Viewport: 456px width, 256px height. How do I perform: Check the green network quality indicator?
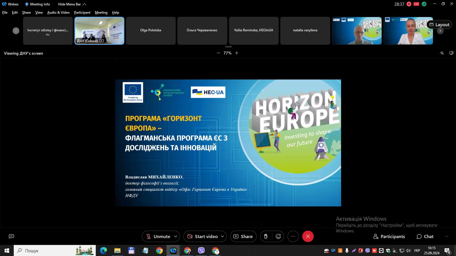[424, 4]
